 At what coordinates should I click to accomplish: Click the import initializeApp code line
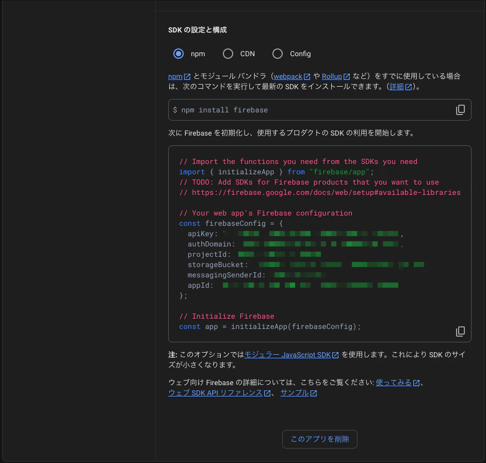tap(277, 172)
